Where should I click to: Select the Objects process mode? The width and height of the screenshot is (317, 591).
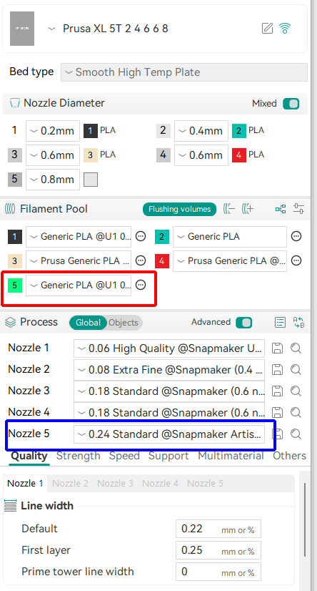click(124, 323)
